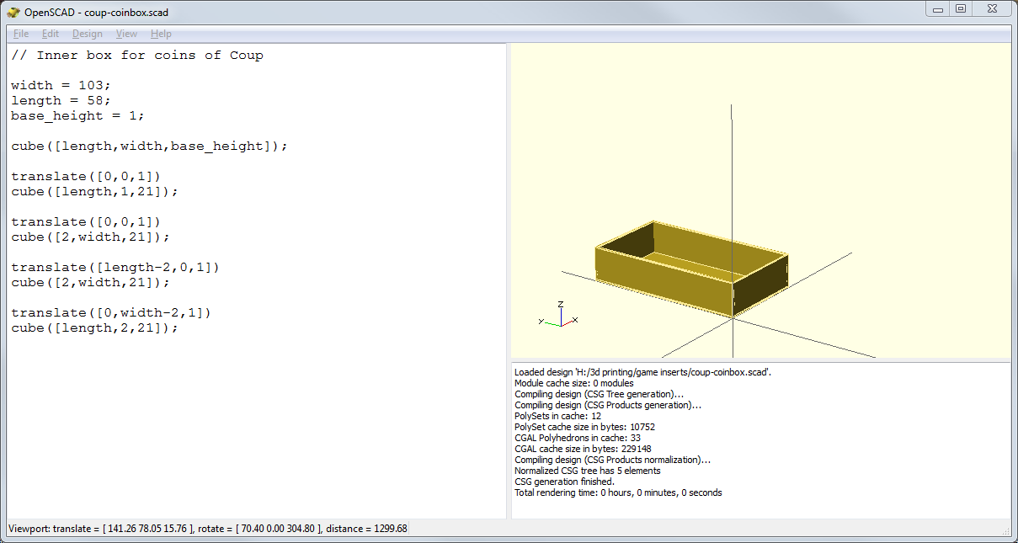Open the File menu

tap(21, 34)
